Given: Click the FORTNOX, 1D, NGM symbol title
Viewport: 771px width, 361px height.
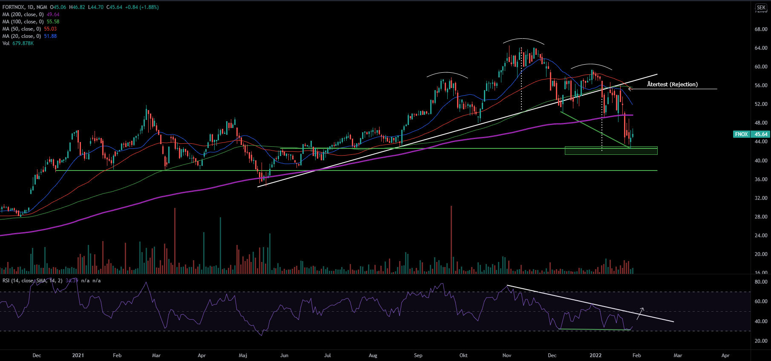Looking at the screenshot, I should click(25, 7).
